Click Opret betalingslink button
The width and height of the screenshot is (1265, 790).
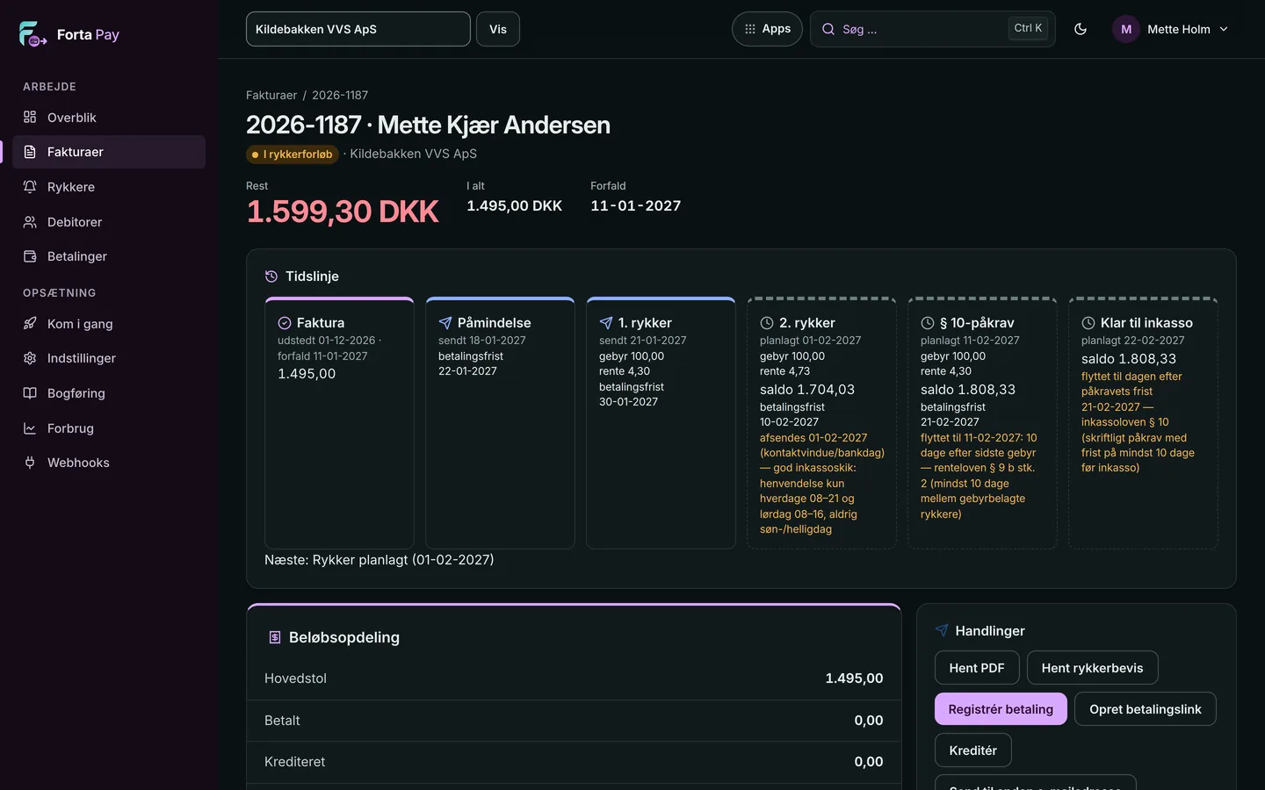1146,709
